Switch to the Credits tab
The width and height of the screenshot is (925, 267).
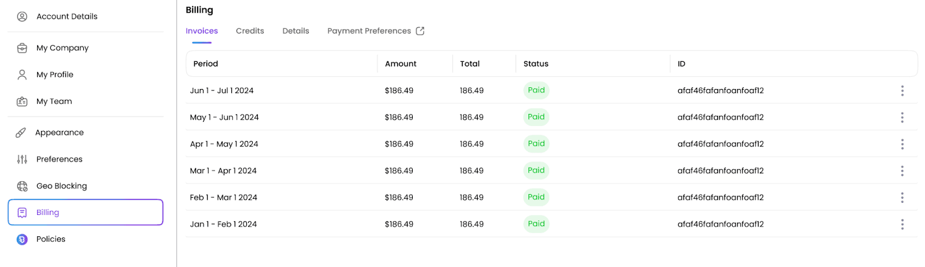click(x=250, y=31)
